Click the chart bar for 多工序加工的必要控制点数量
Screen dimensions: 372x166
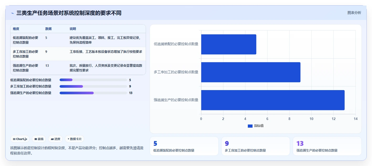251,72
